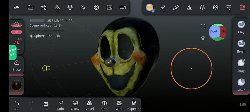The width and height of the screenshot is (250, 112).
Task: Open the red Tools toolbox menu
Action: (243, 7)
